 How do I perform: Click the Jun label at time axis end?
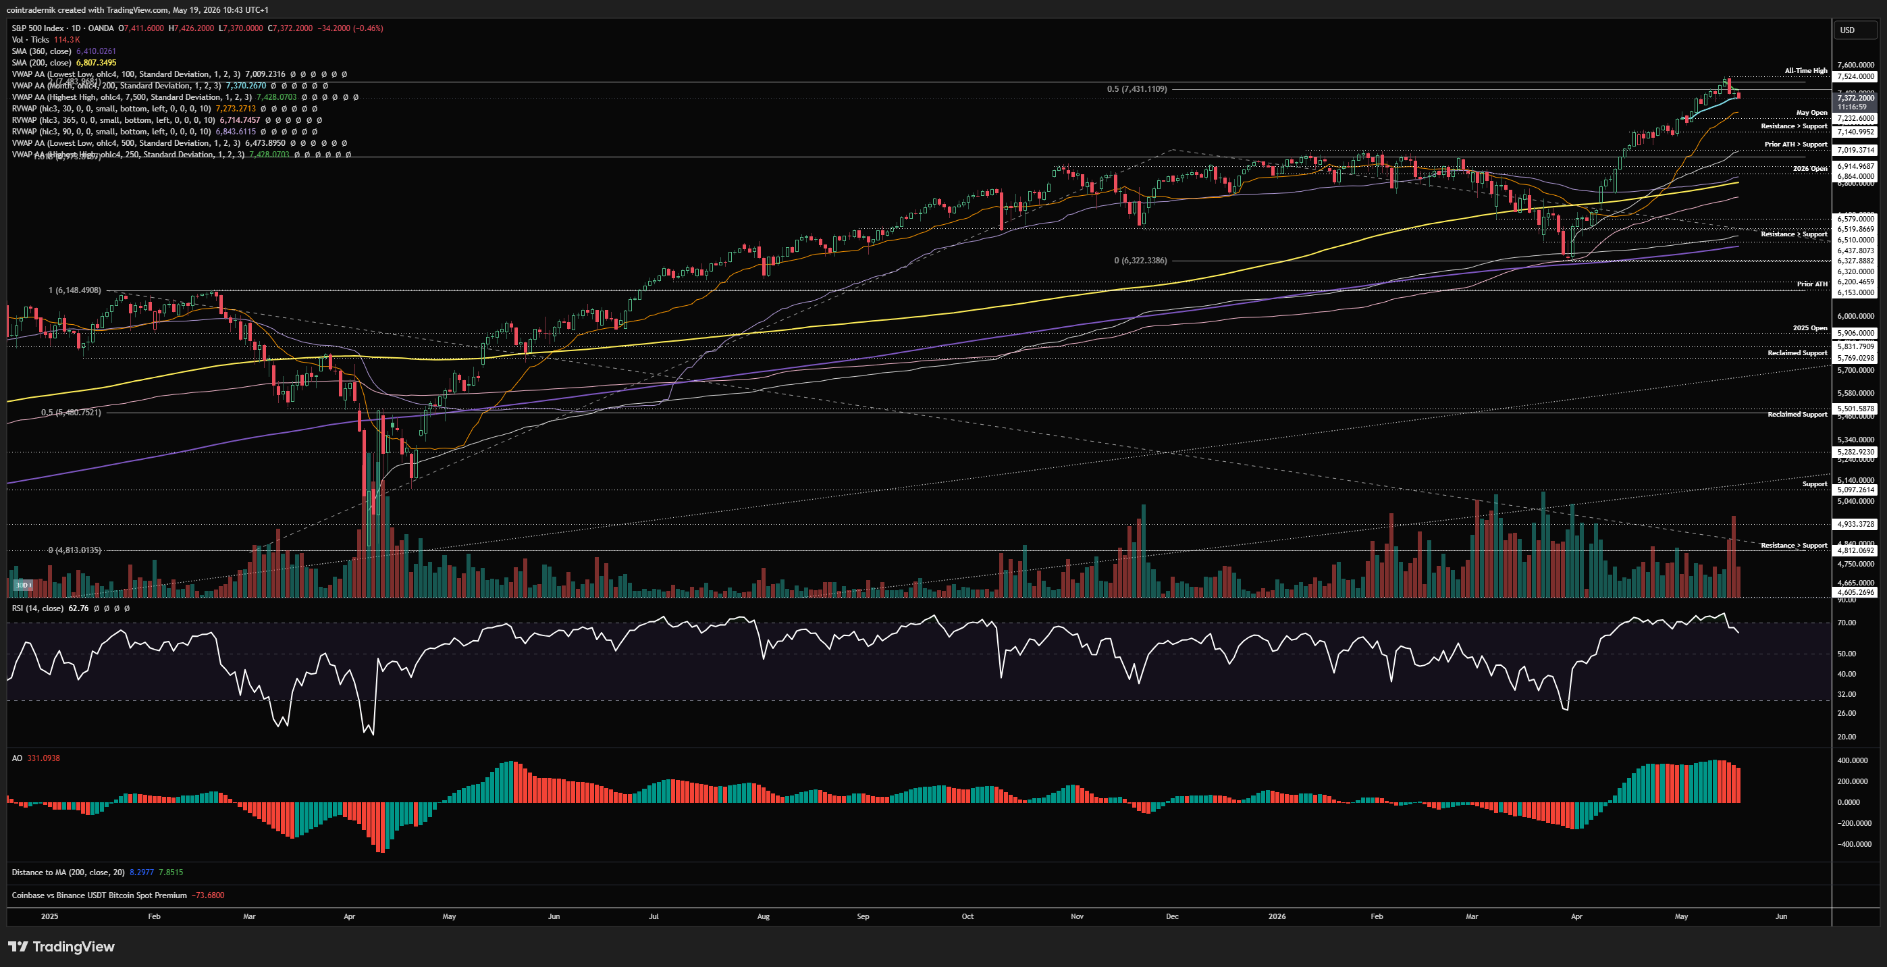pos(1781,916)
